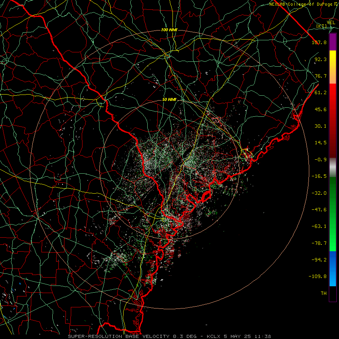Select the -109.8 legend value
This screenshot has height=339, width=339.
pyautogui.click(x=318, y=276)
